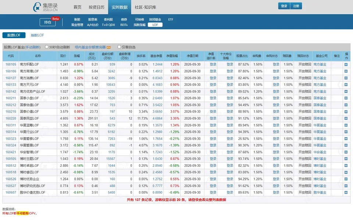Open the T+0 QDII submenu item

(x=108, y=25)
